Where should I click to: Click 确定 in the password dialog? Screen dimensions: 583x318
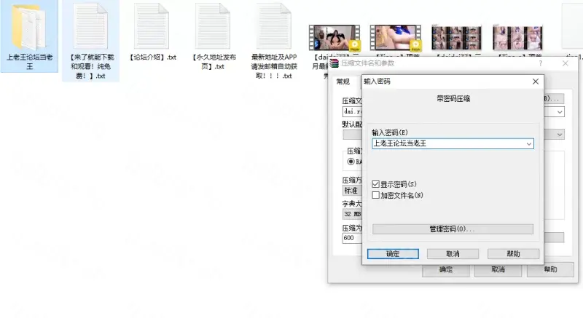pyautogui.click(x=393, y=254)
